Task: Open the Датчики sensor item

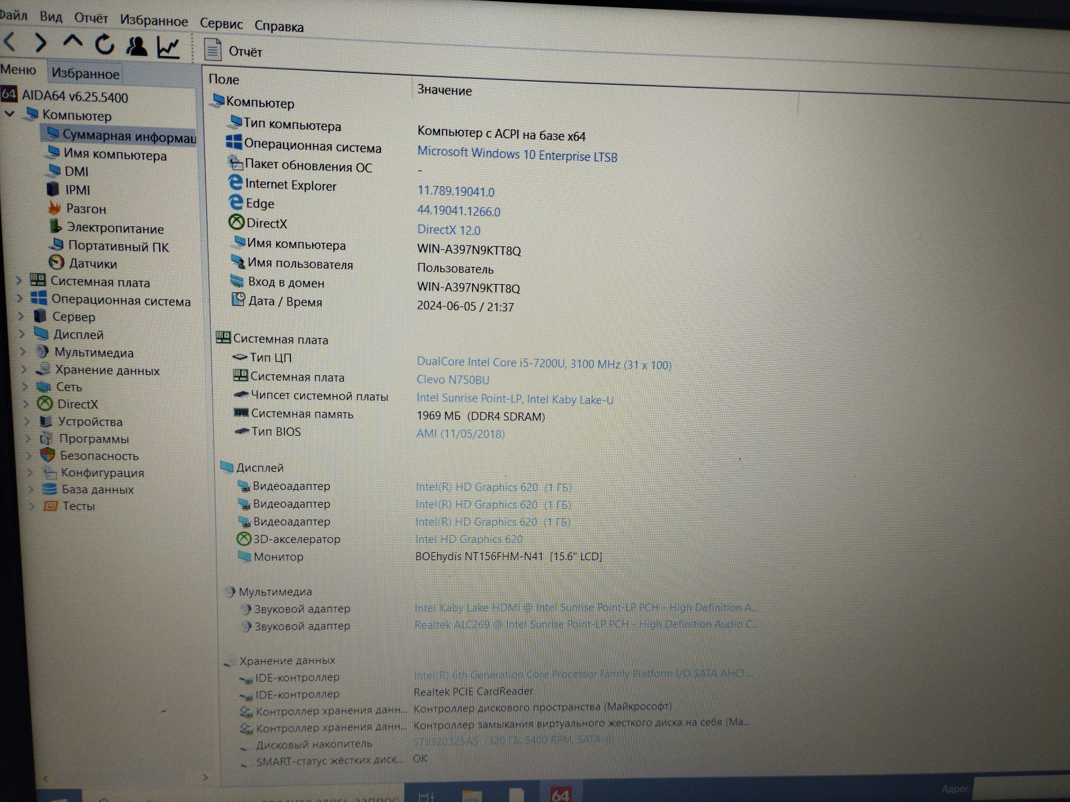Action: pos(83,263)
